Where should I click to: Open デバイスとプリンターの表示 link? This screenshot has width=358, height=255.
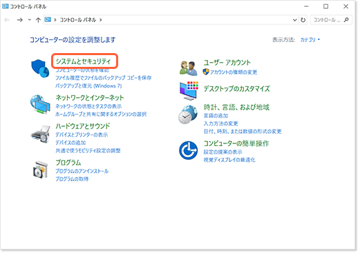click(x=82, y=134)
